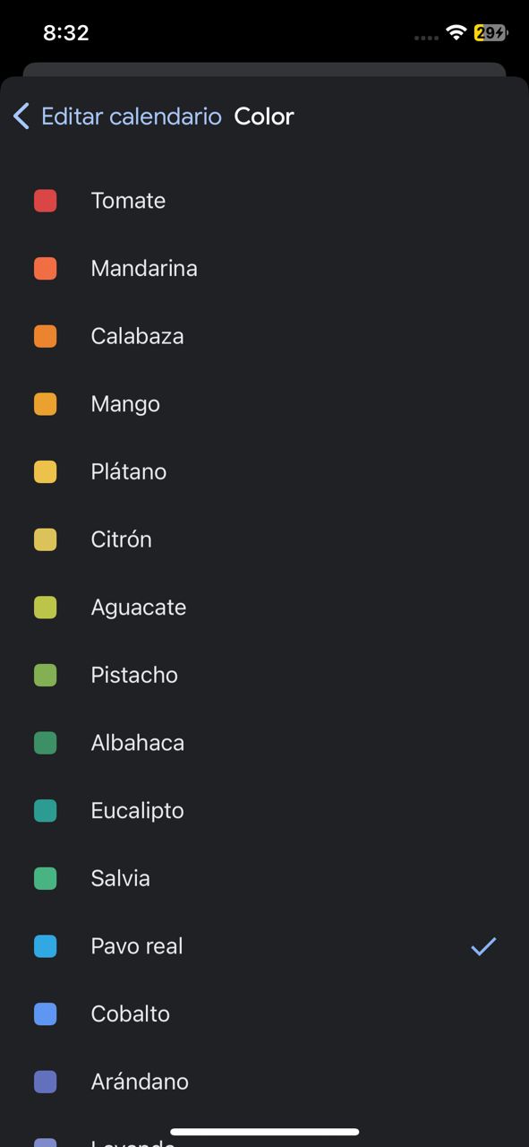
Task: Pick the Arándano indigo swatch
Action: pos(46,1082)
